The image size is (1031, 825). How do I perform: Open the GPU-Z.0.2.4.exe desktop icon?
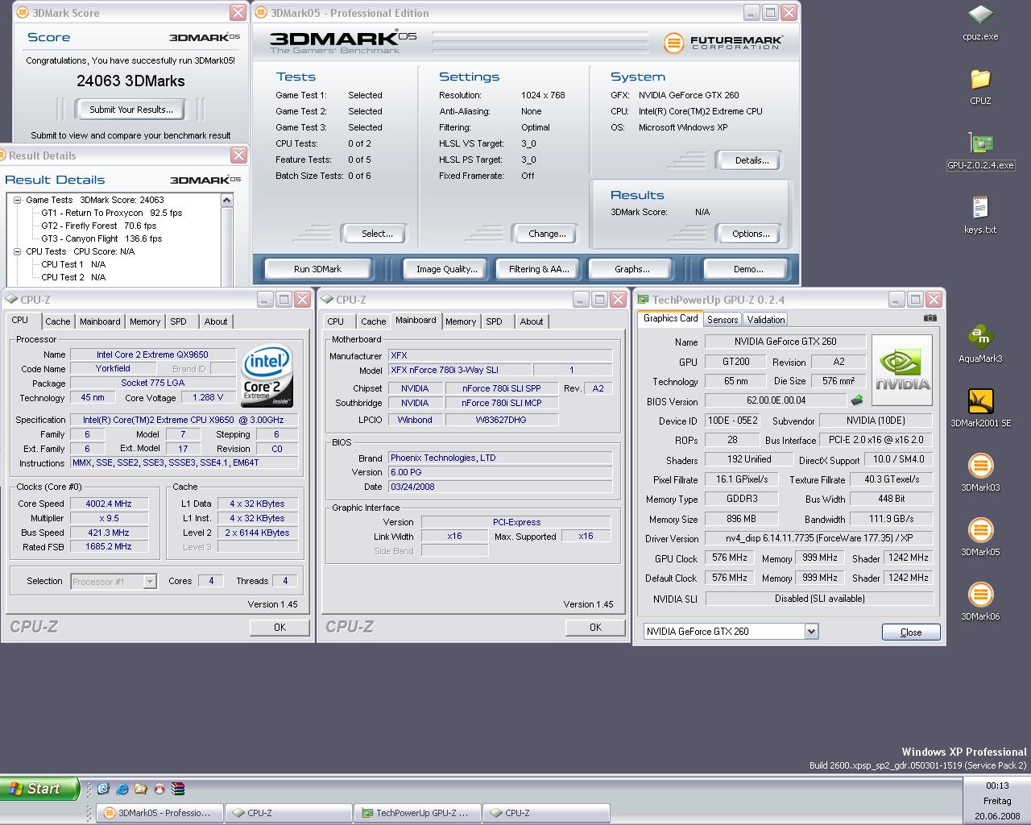pos(980,144)
